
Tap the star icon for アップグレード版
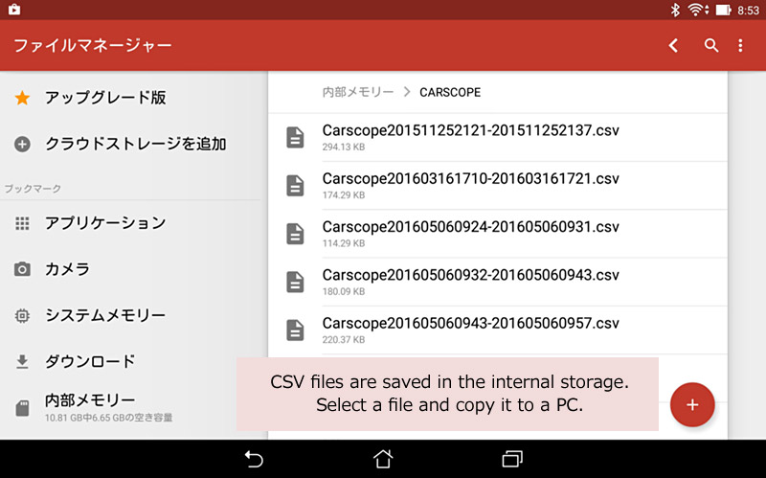tap(22, 98)
